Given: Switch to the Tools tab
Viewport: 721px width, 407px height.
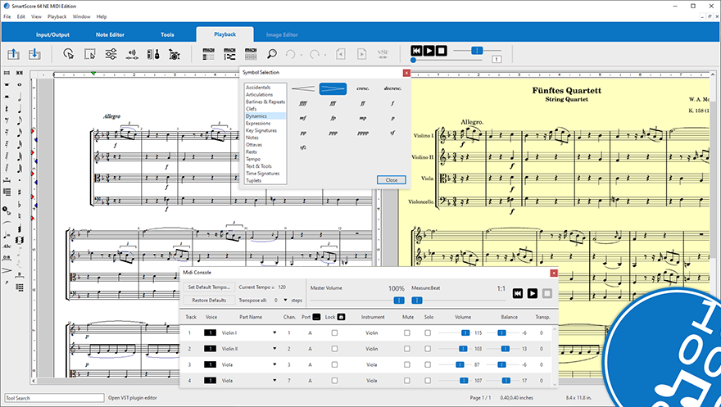Looking at the screenshot, I should [x=167, y=34].
